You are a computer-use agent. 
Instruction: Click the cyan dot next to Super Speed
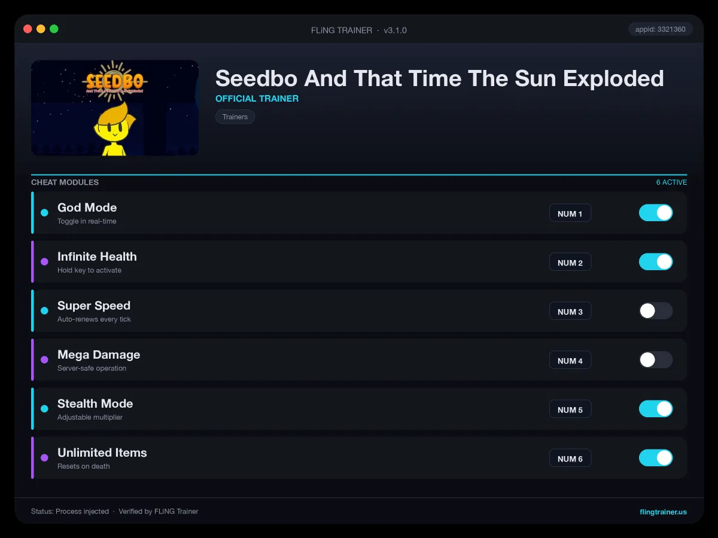pyautogui.click(x=44, y=311)
